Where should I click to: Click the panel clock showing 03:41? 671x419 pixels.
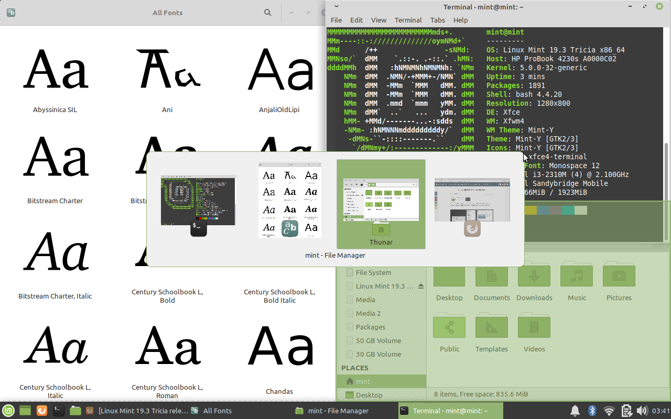click(661, 411)
